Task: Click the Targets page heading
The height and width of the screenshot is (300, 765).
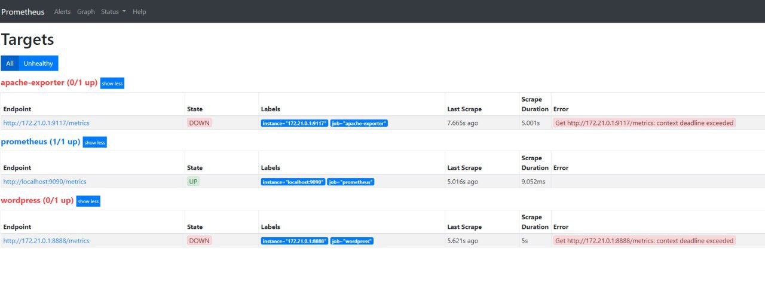Action: (x=27, y=39)
